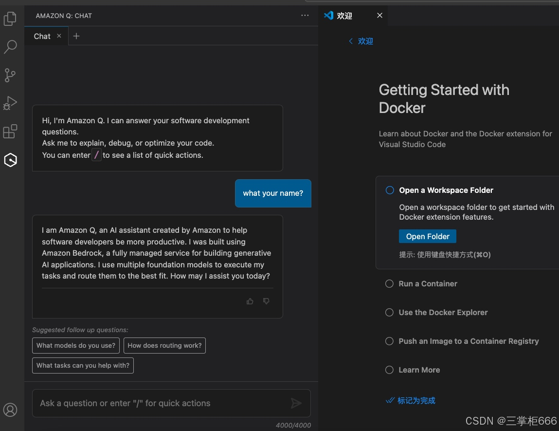Close the Chat tab
The width and height of the screenshot is (559, 431).
[59, 36]
